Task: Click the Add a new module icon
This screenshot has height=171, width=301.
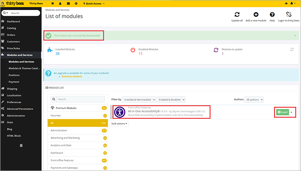Action: [256, 14]
